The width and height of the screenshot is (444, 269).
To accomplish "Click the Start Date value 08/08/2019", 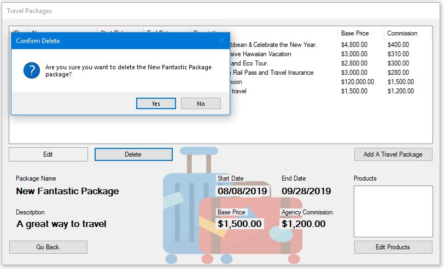I will tap(242, 191).
